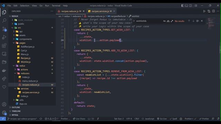Screen dimensions: 221x124
Task: Click the git branch name in status bar
Action: tap(22, 119)
